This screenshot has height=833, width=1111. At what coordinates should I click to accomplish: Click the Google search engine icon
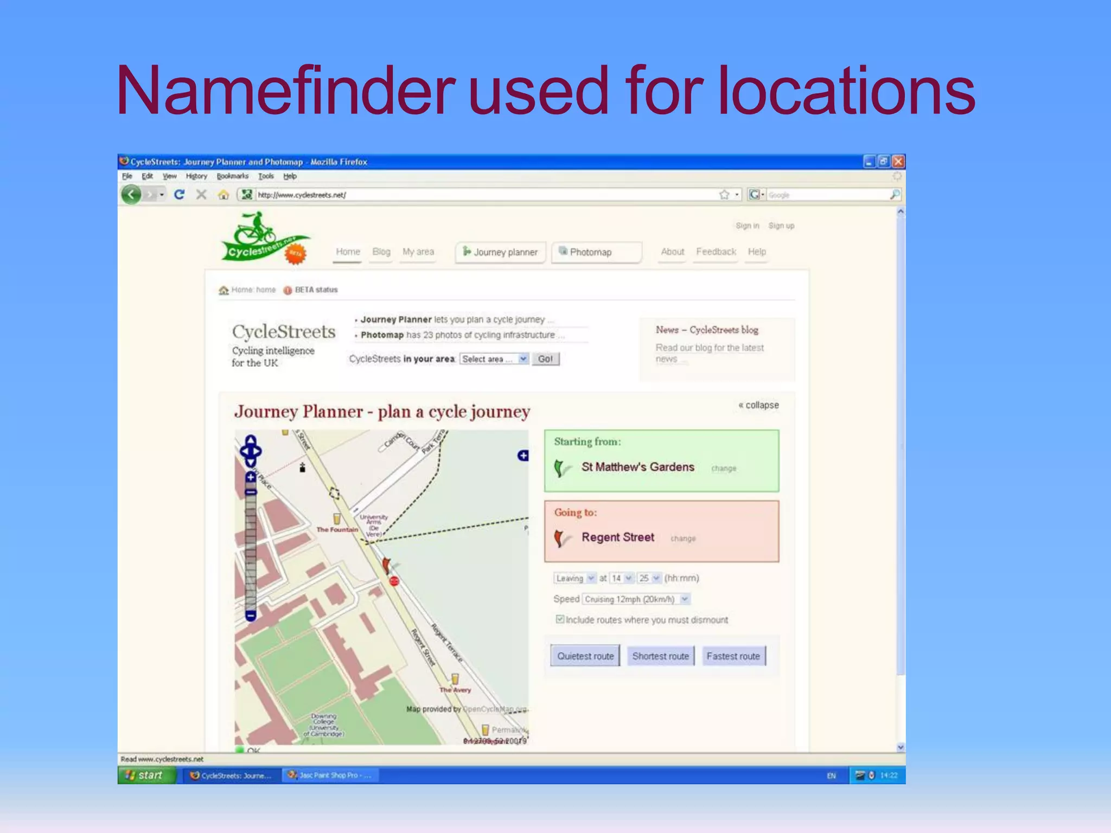click(x=754, y=194)
